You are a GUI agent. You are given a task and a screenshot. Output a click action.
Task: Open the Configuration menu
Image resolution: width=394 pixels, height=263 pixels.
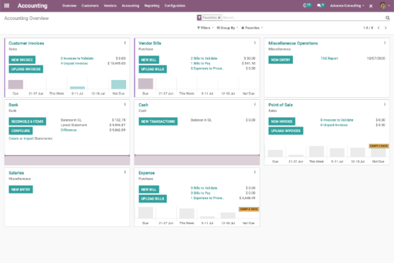pos(175,6)
